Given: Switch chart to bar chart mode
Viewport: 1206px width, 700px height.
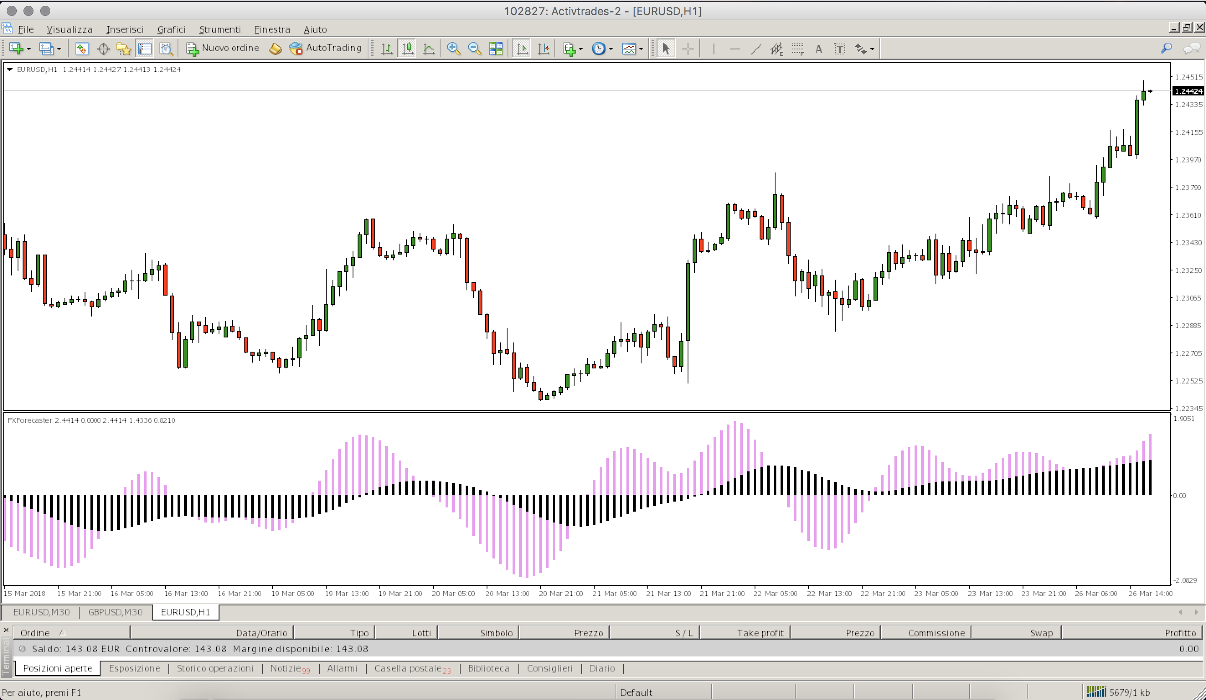Looking at the screenshot, I should (386, 48).
